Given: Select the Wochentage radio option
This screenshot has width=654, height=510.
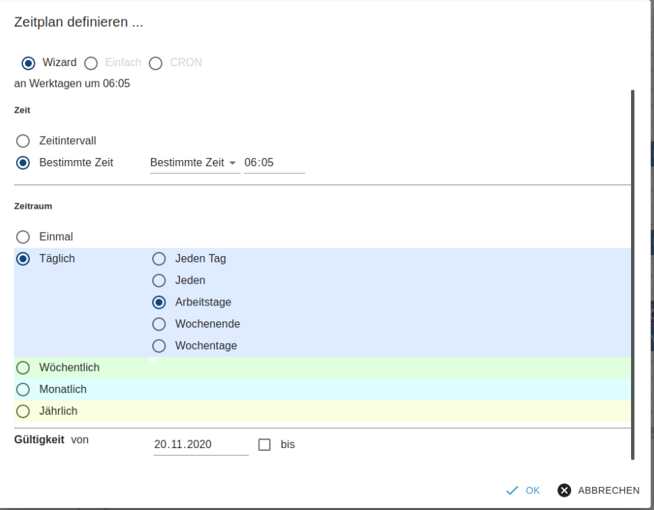Looking at the screenshot, I should click(x=159, y=345).
